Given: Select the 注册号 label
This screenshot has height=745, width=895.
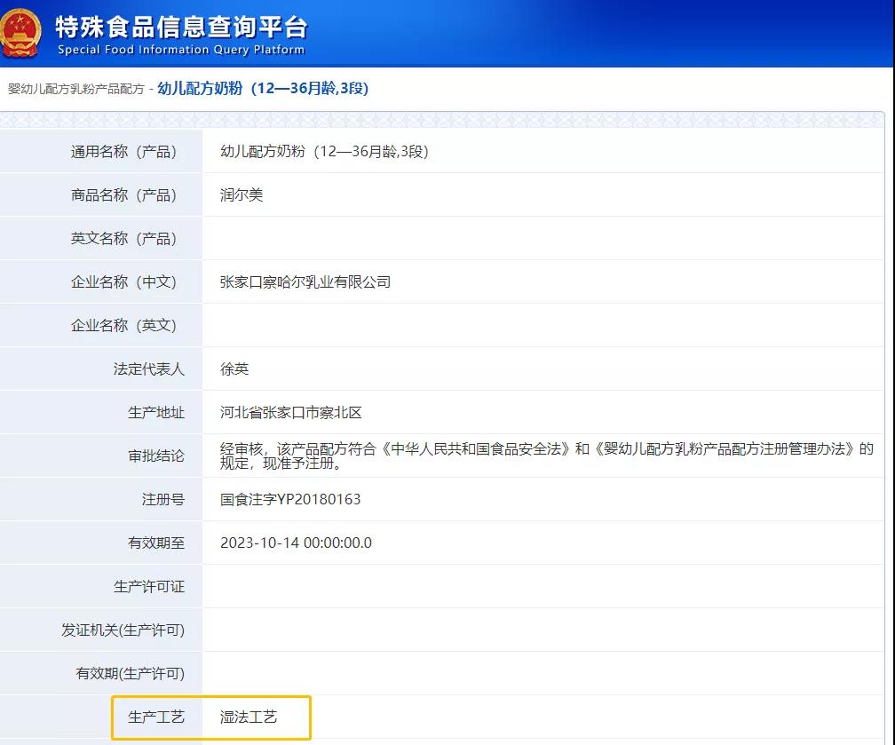Looking at the screenshot, I should coord(163,499).
